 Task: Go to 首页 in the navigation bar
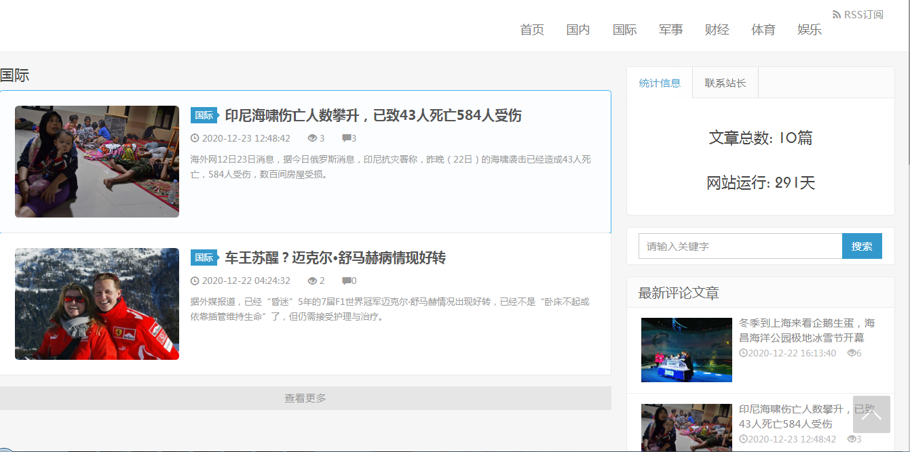coord(532,30)
